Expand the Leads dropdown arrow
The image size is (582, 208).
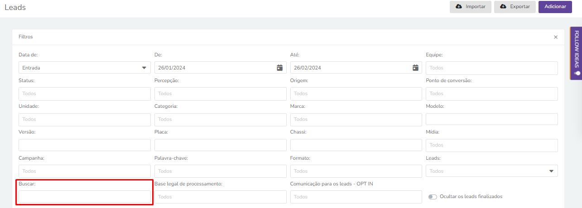point(551,171)
